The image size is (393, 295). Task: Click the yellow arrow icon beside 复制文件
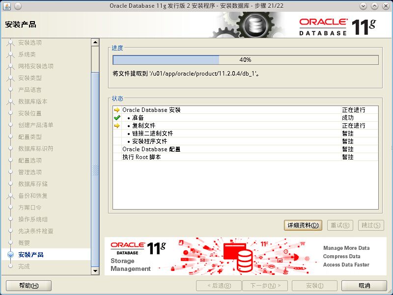click(117, 126)
